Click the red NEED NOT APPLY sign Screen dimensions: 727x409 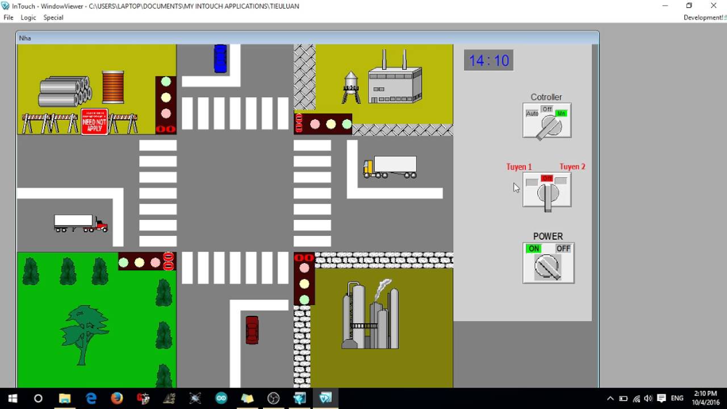coord(95,122)
